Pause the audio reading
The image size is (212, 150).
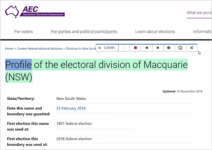point(124,48)
